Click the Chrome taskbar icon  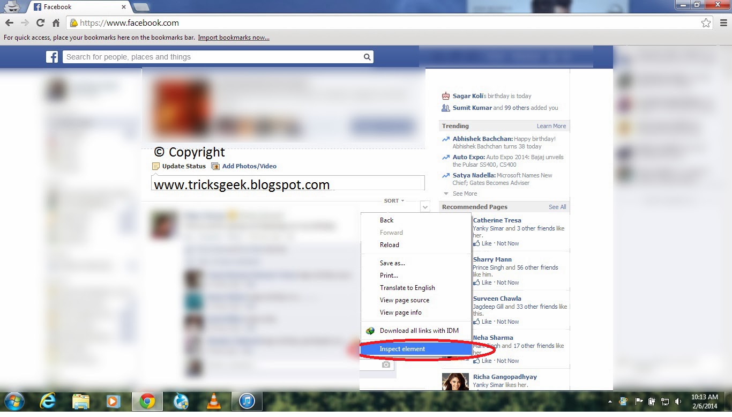point(147,401)
